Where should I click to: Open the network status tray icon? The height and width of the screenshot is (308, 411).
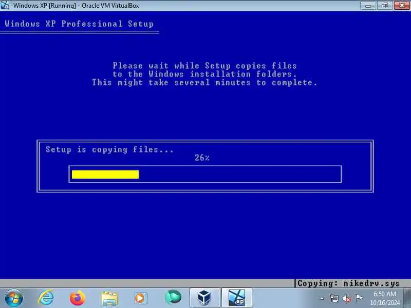[334, 298]
